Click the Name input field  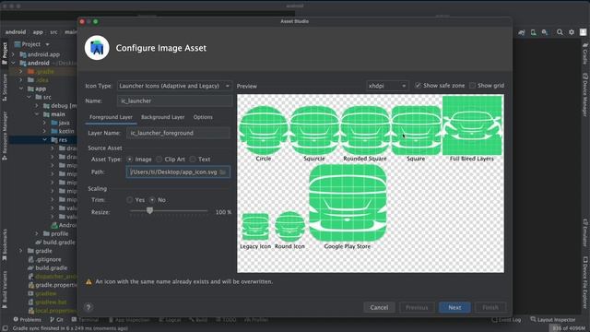(x=174, y=101)
